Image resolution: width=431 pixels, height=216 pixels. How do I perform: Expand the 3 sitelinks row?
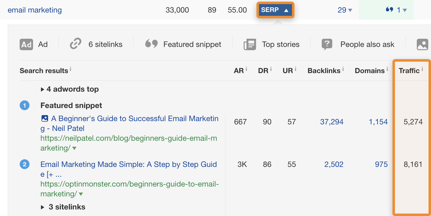pos(43,207)
